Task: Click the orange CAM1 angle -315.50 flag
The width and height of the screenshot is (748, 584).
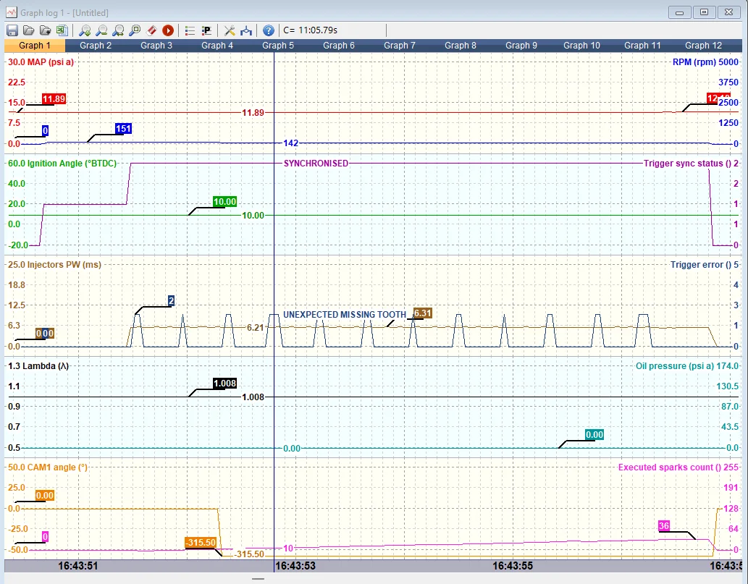Action: (x=201, y=543)
